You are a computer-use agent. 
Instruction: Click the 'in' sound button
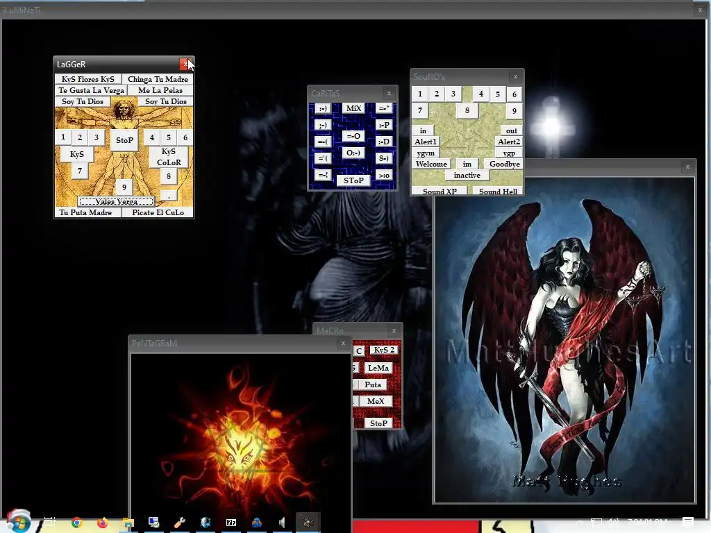tap(423, 130)
